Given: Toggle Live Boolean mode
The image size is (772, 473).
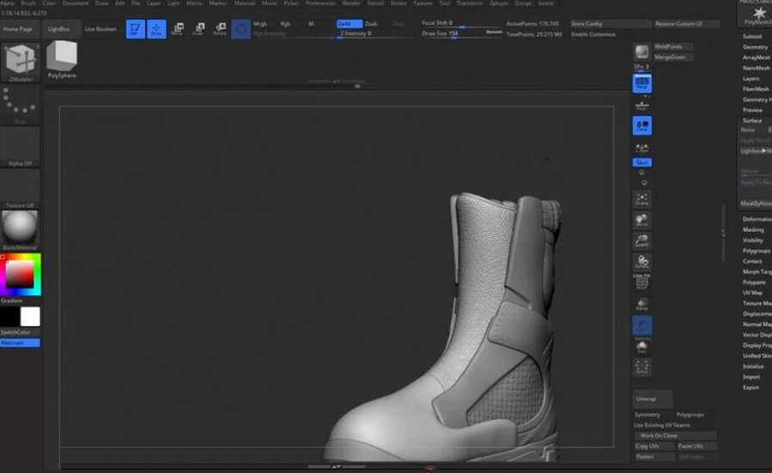Looking at the screenshot, I should click(100, 29).
